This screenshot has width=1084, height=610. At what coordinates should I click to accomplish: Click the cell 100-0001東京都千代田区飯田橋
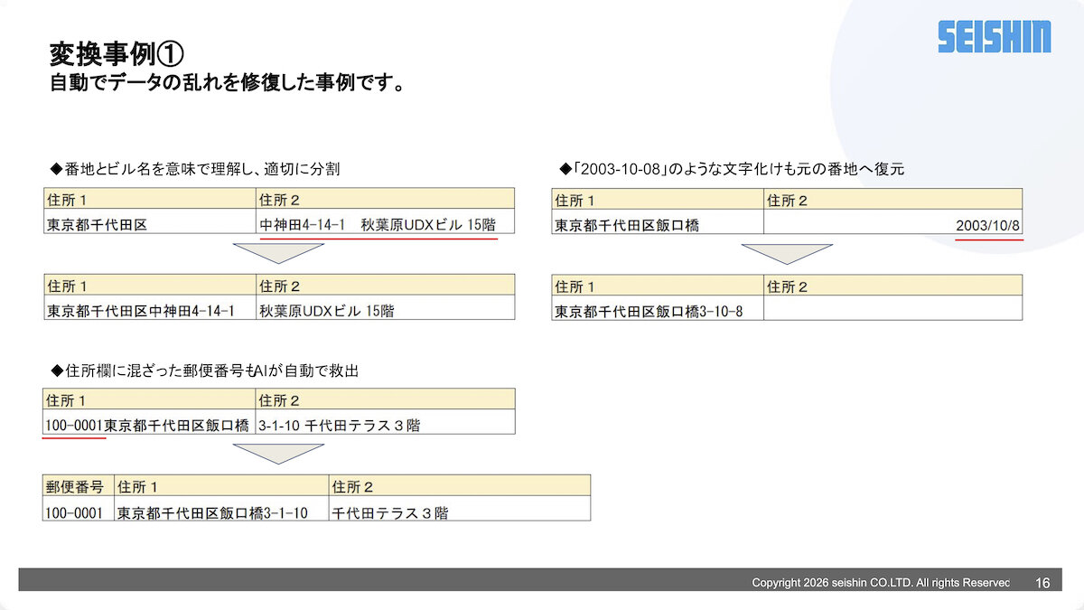147,425
